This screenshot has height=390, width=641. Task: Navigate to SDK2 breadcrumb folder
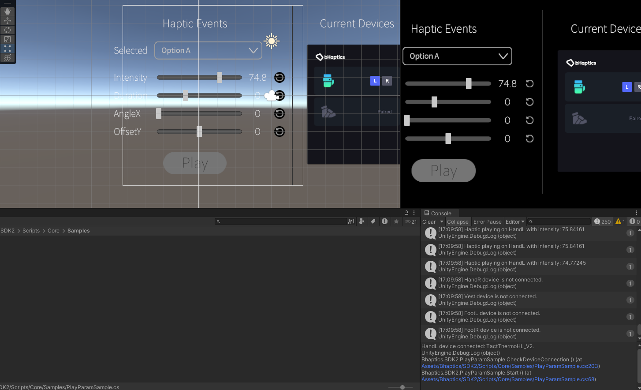7,231
